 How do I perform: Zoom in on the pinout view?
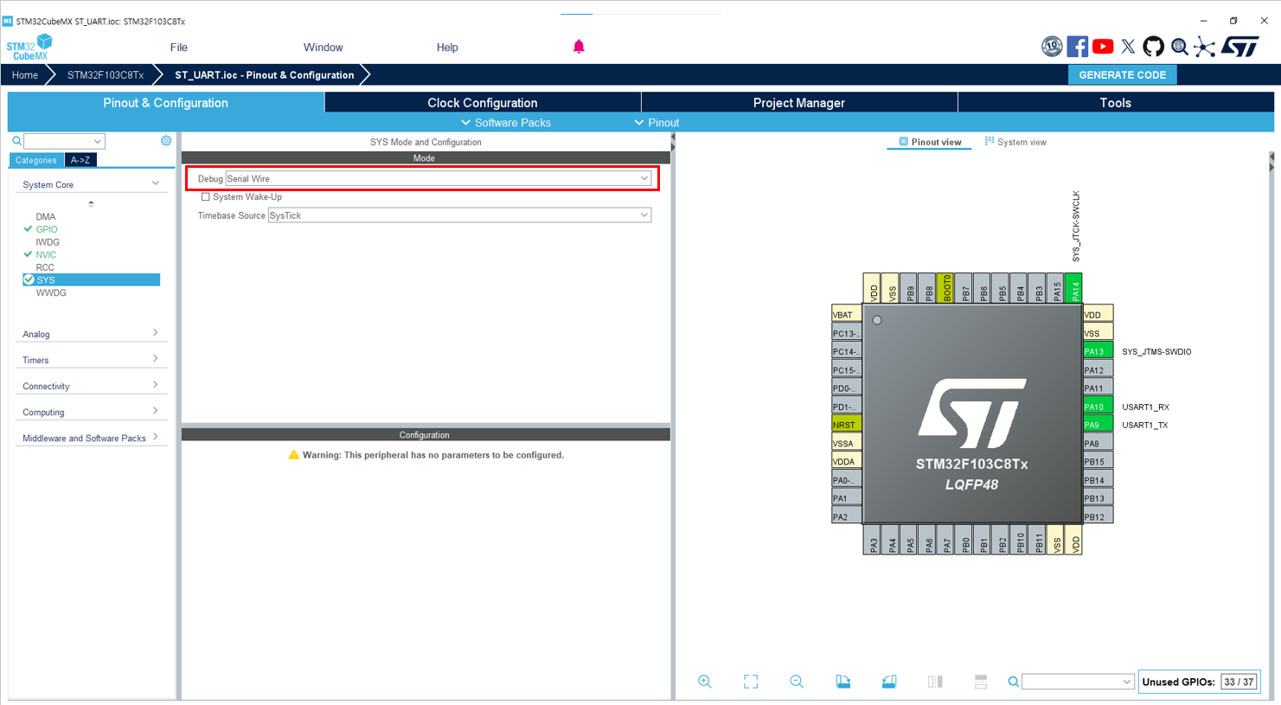[x=705, y=682]
